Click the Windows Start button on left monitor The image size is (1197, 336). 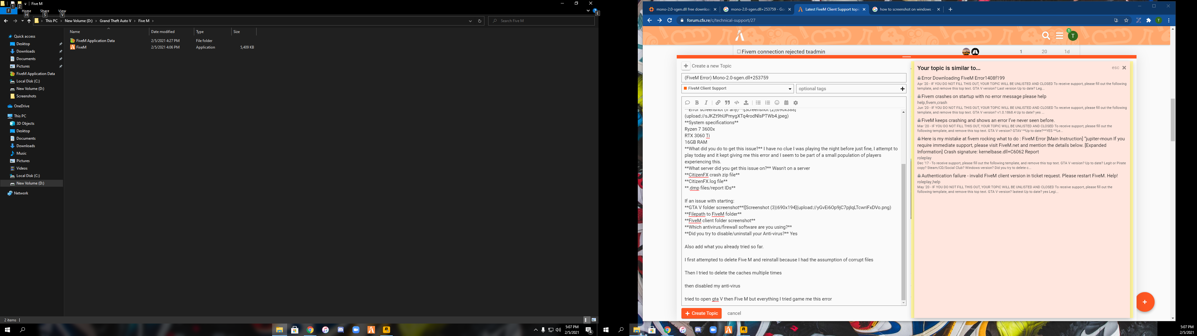[7, 330]
